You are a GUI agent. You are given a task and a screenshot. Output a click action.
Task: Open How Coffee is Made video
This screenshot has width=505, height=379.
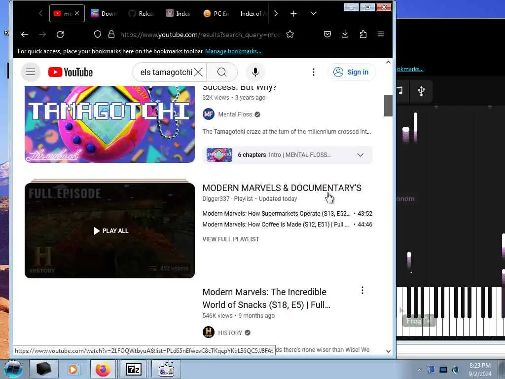coord(275,225)
